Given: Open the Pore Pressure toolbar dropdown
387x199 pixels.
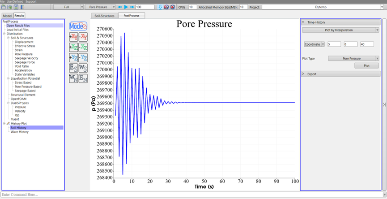Looking at the screenshot, I should coord(100,7).
